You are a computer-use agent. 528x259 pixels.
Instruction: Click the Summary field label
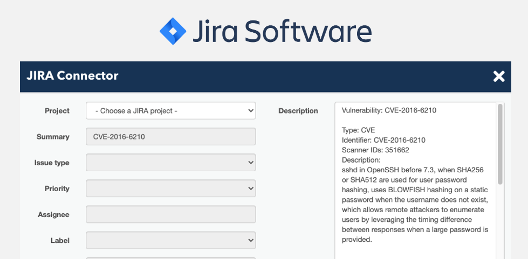tap(53, 137)
